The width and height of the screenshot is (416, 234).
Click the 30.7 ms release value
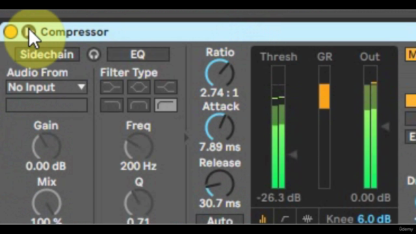[220, 203]
